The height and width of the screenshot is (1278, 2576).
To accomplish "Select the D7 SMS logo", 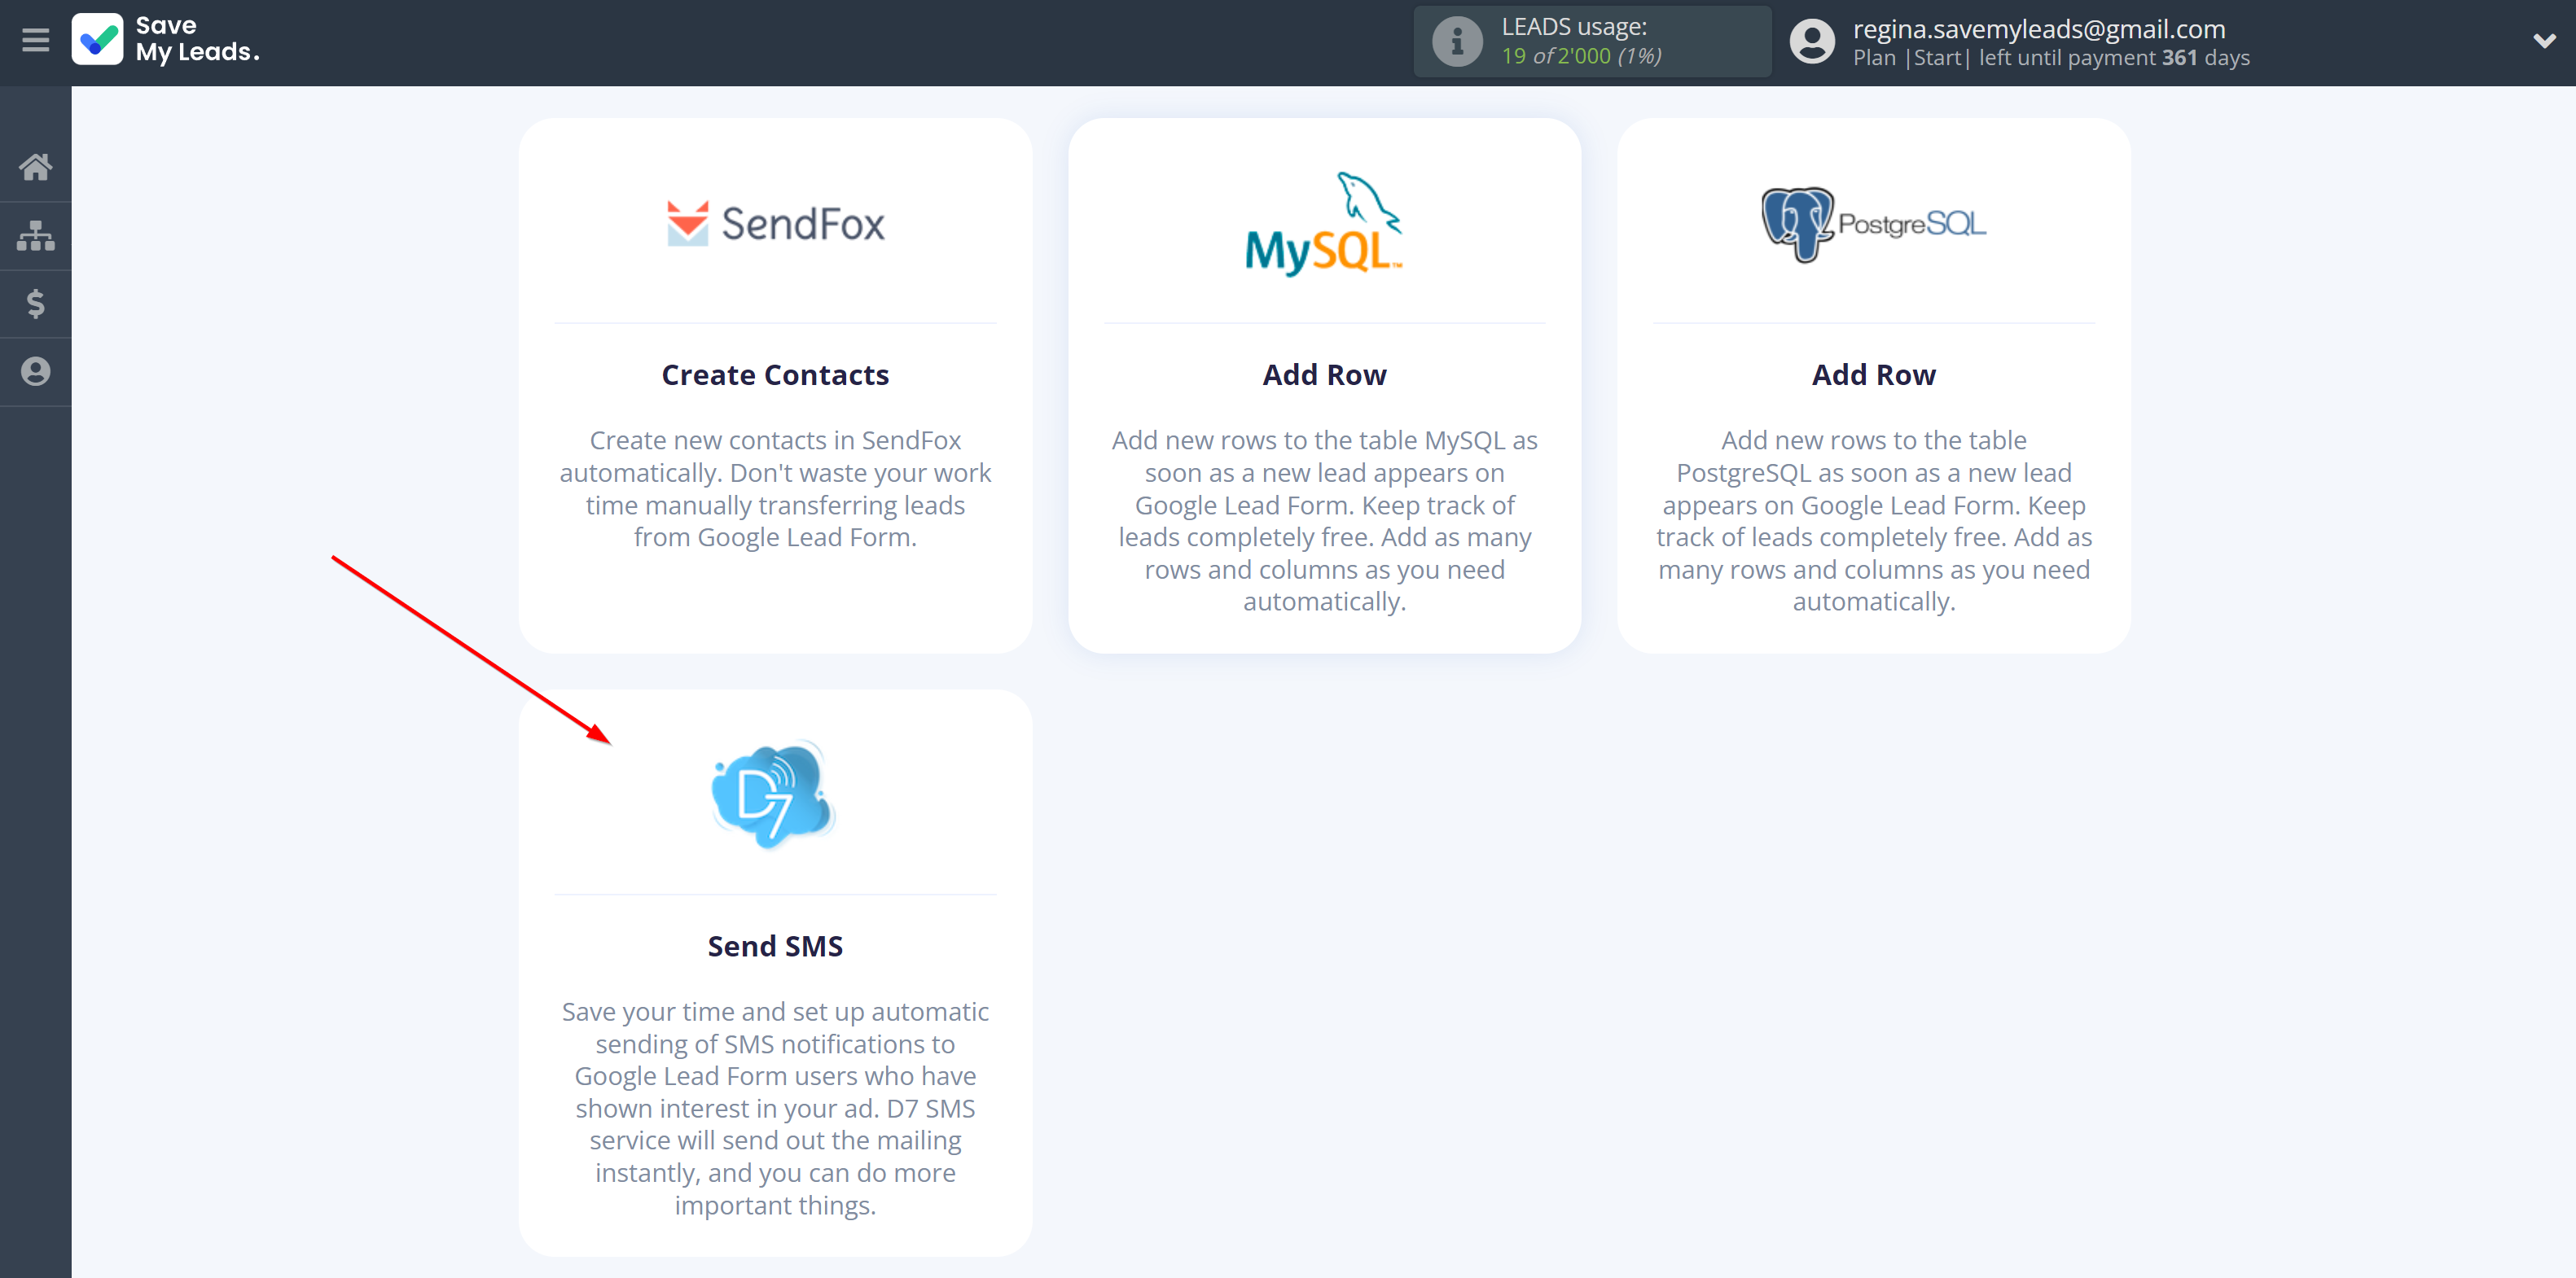I will (773, 795).
